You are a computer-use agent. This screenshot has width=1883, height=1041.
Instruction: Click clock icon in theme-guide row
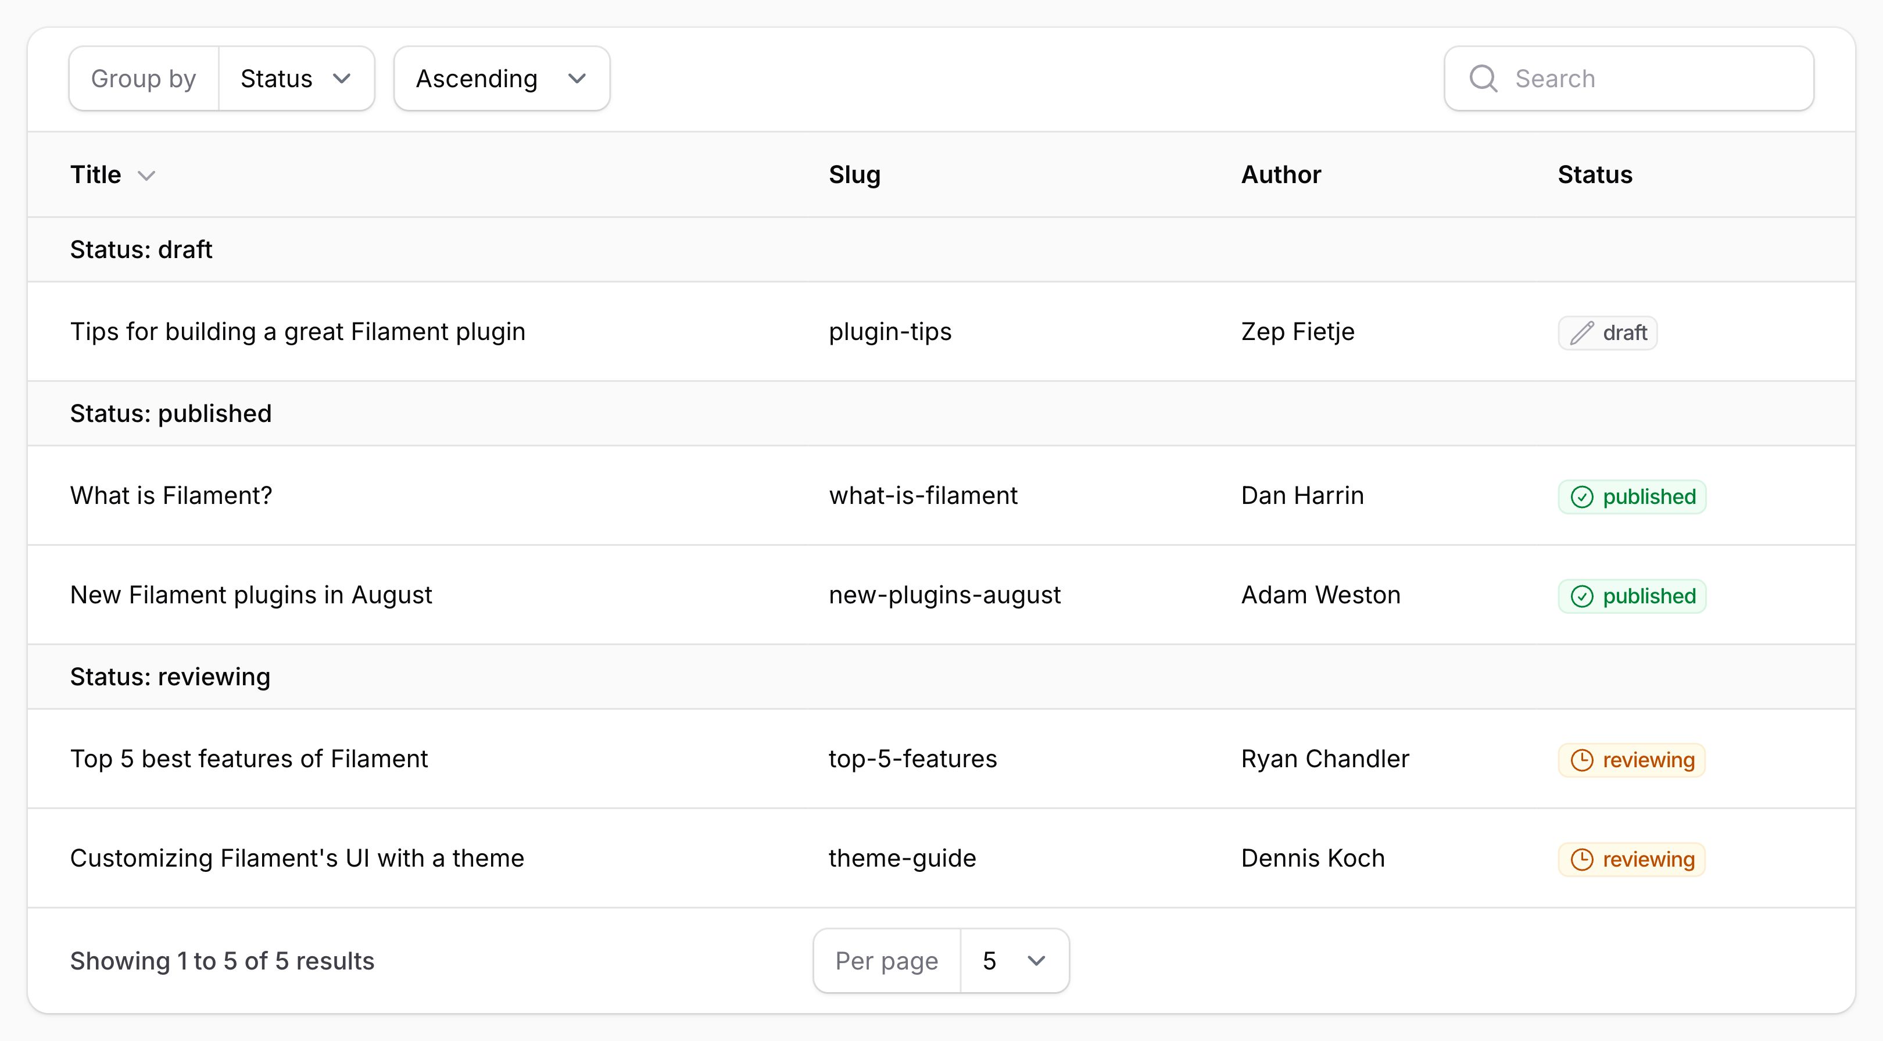(1582, 860)
